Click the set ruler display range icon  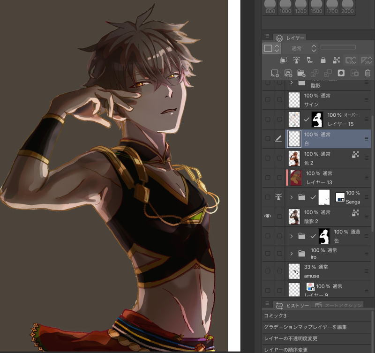tap(364, 60)
